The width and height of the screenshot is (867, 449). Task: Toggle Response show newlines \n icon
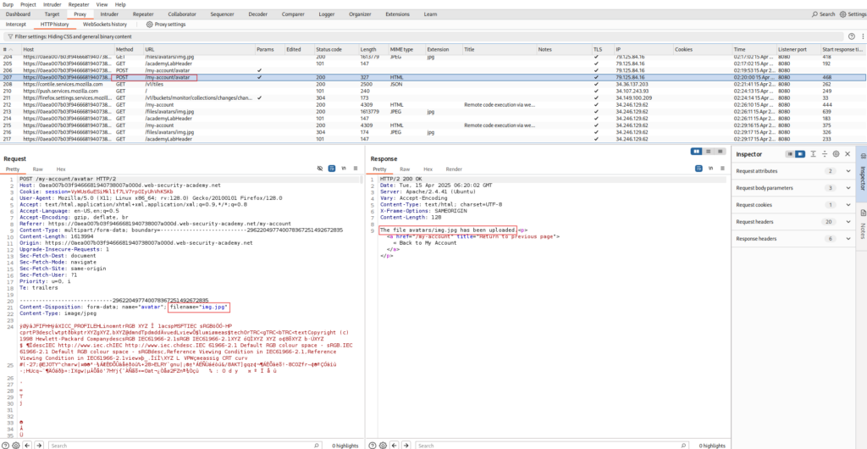point(710,168)
